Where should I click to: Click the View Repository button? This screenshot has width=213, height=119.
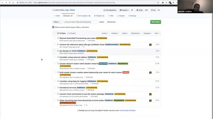[x=110, y=10]
